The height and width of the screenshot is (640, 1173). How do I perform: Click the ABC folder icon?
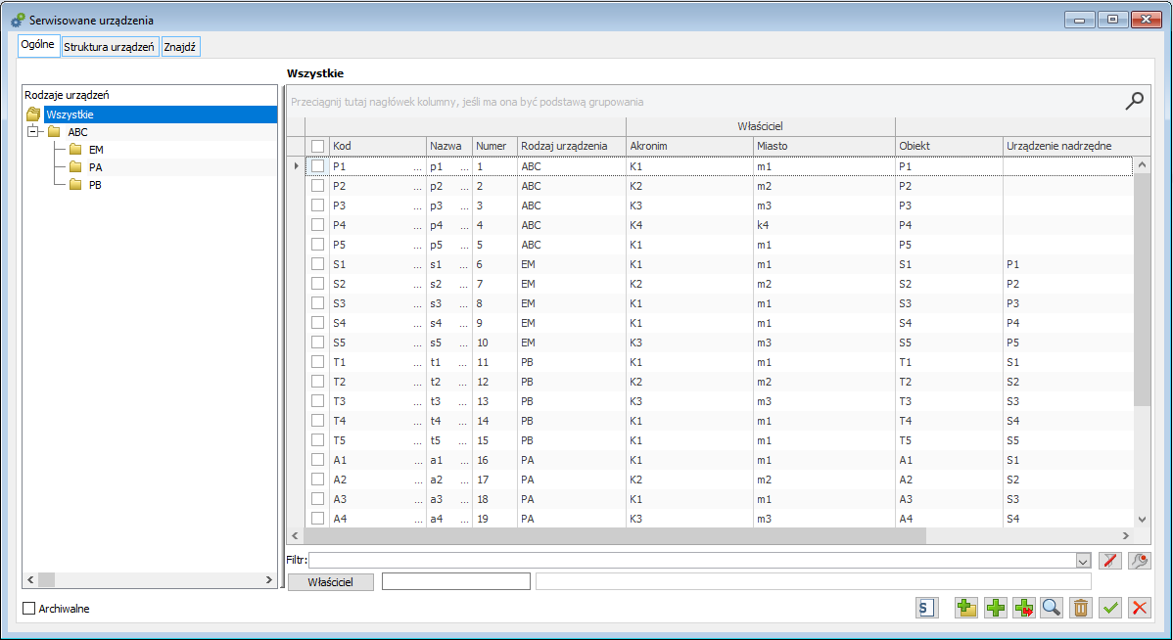pyautogui.click(x=54, y=131)
